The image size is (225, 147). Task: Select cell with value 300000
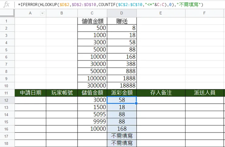point(92,86)
